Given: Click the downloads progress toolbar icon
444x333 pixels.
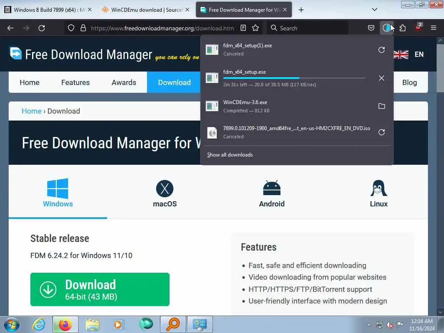Looking at the screenshot, I should coord(386,28).
